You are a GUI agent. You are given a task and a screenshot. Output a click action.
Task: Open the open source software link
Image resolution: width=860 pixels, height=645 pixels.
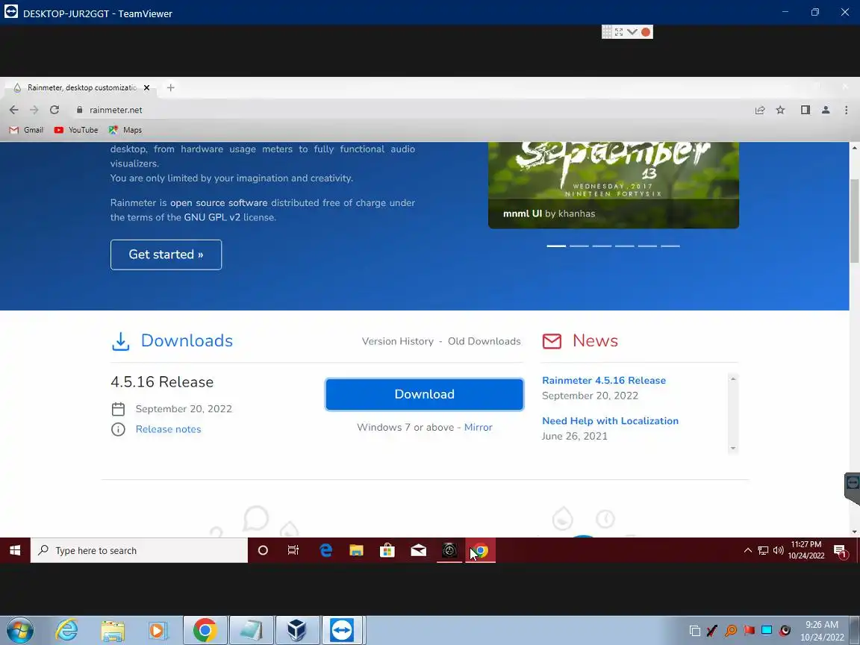219,203
